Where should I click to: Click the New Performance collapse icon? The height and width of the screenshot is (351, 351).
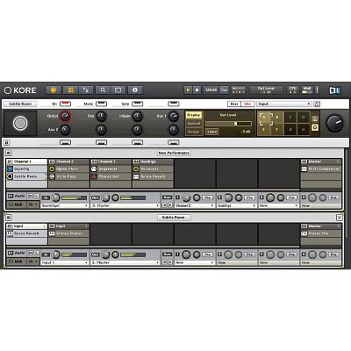pos(8,153)
